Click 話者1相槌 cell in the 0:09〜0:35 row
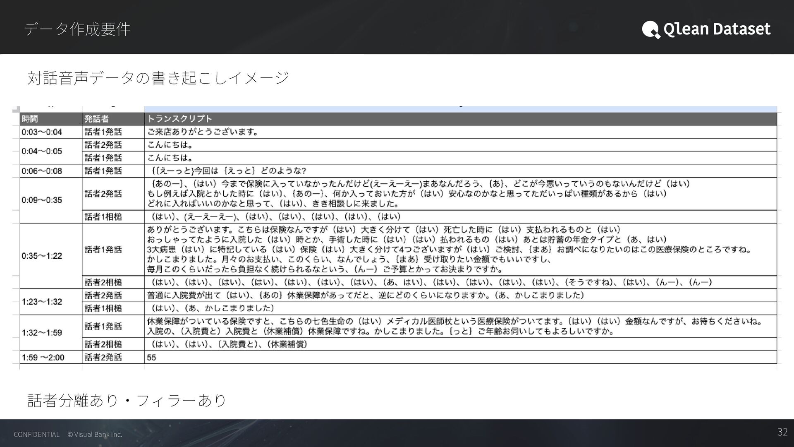The image size is (794, 447). point(113,216)
